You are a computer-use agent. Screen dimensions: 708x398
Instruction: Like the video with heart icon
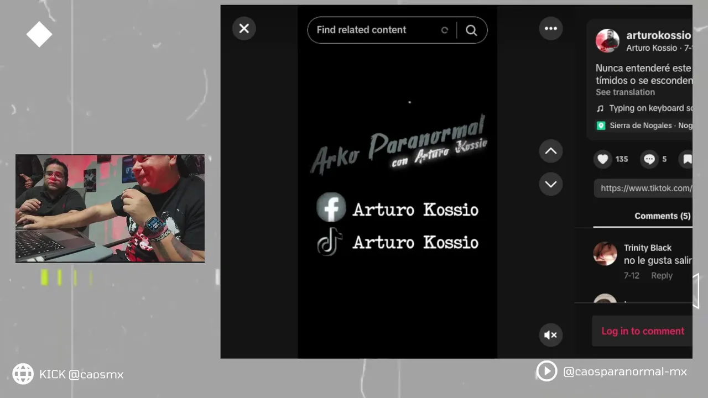click(603, 159)
